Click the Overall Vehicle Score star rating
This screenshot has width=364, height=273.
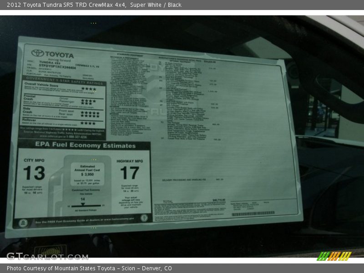88,89
